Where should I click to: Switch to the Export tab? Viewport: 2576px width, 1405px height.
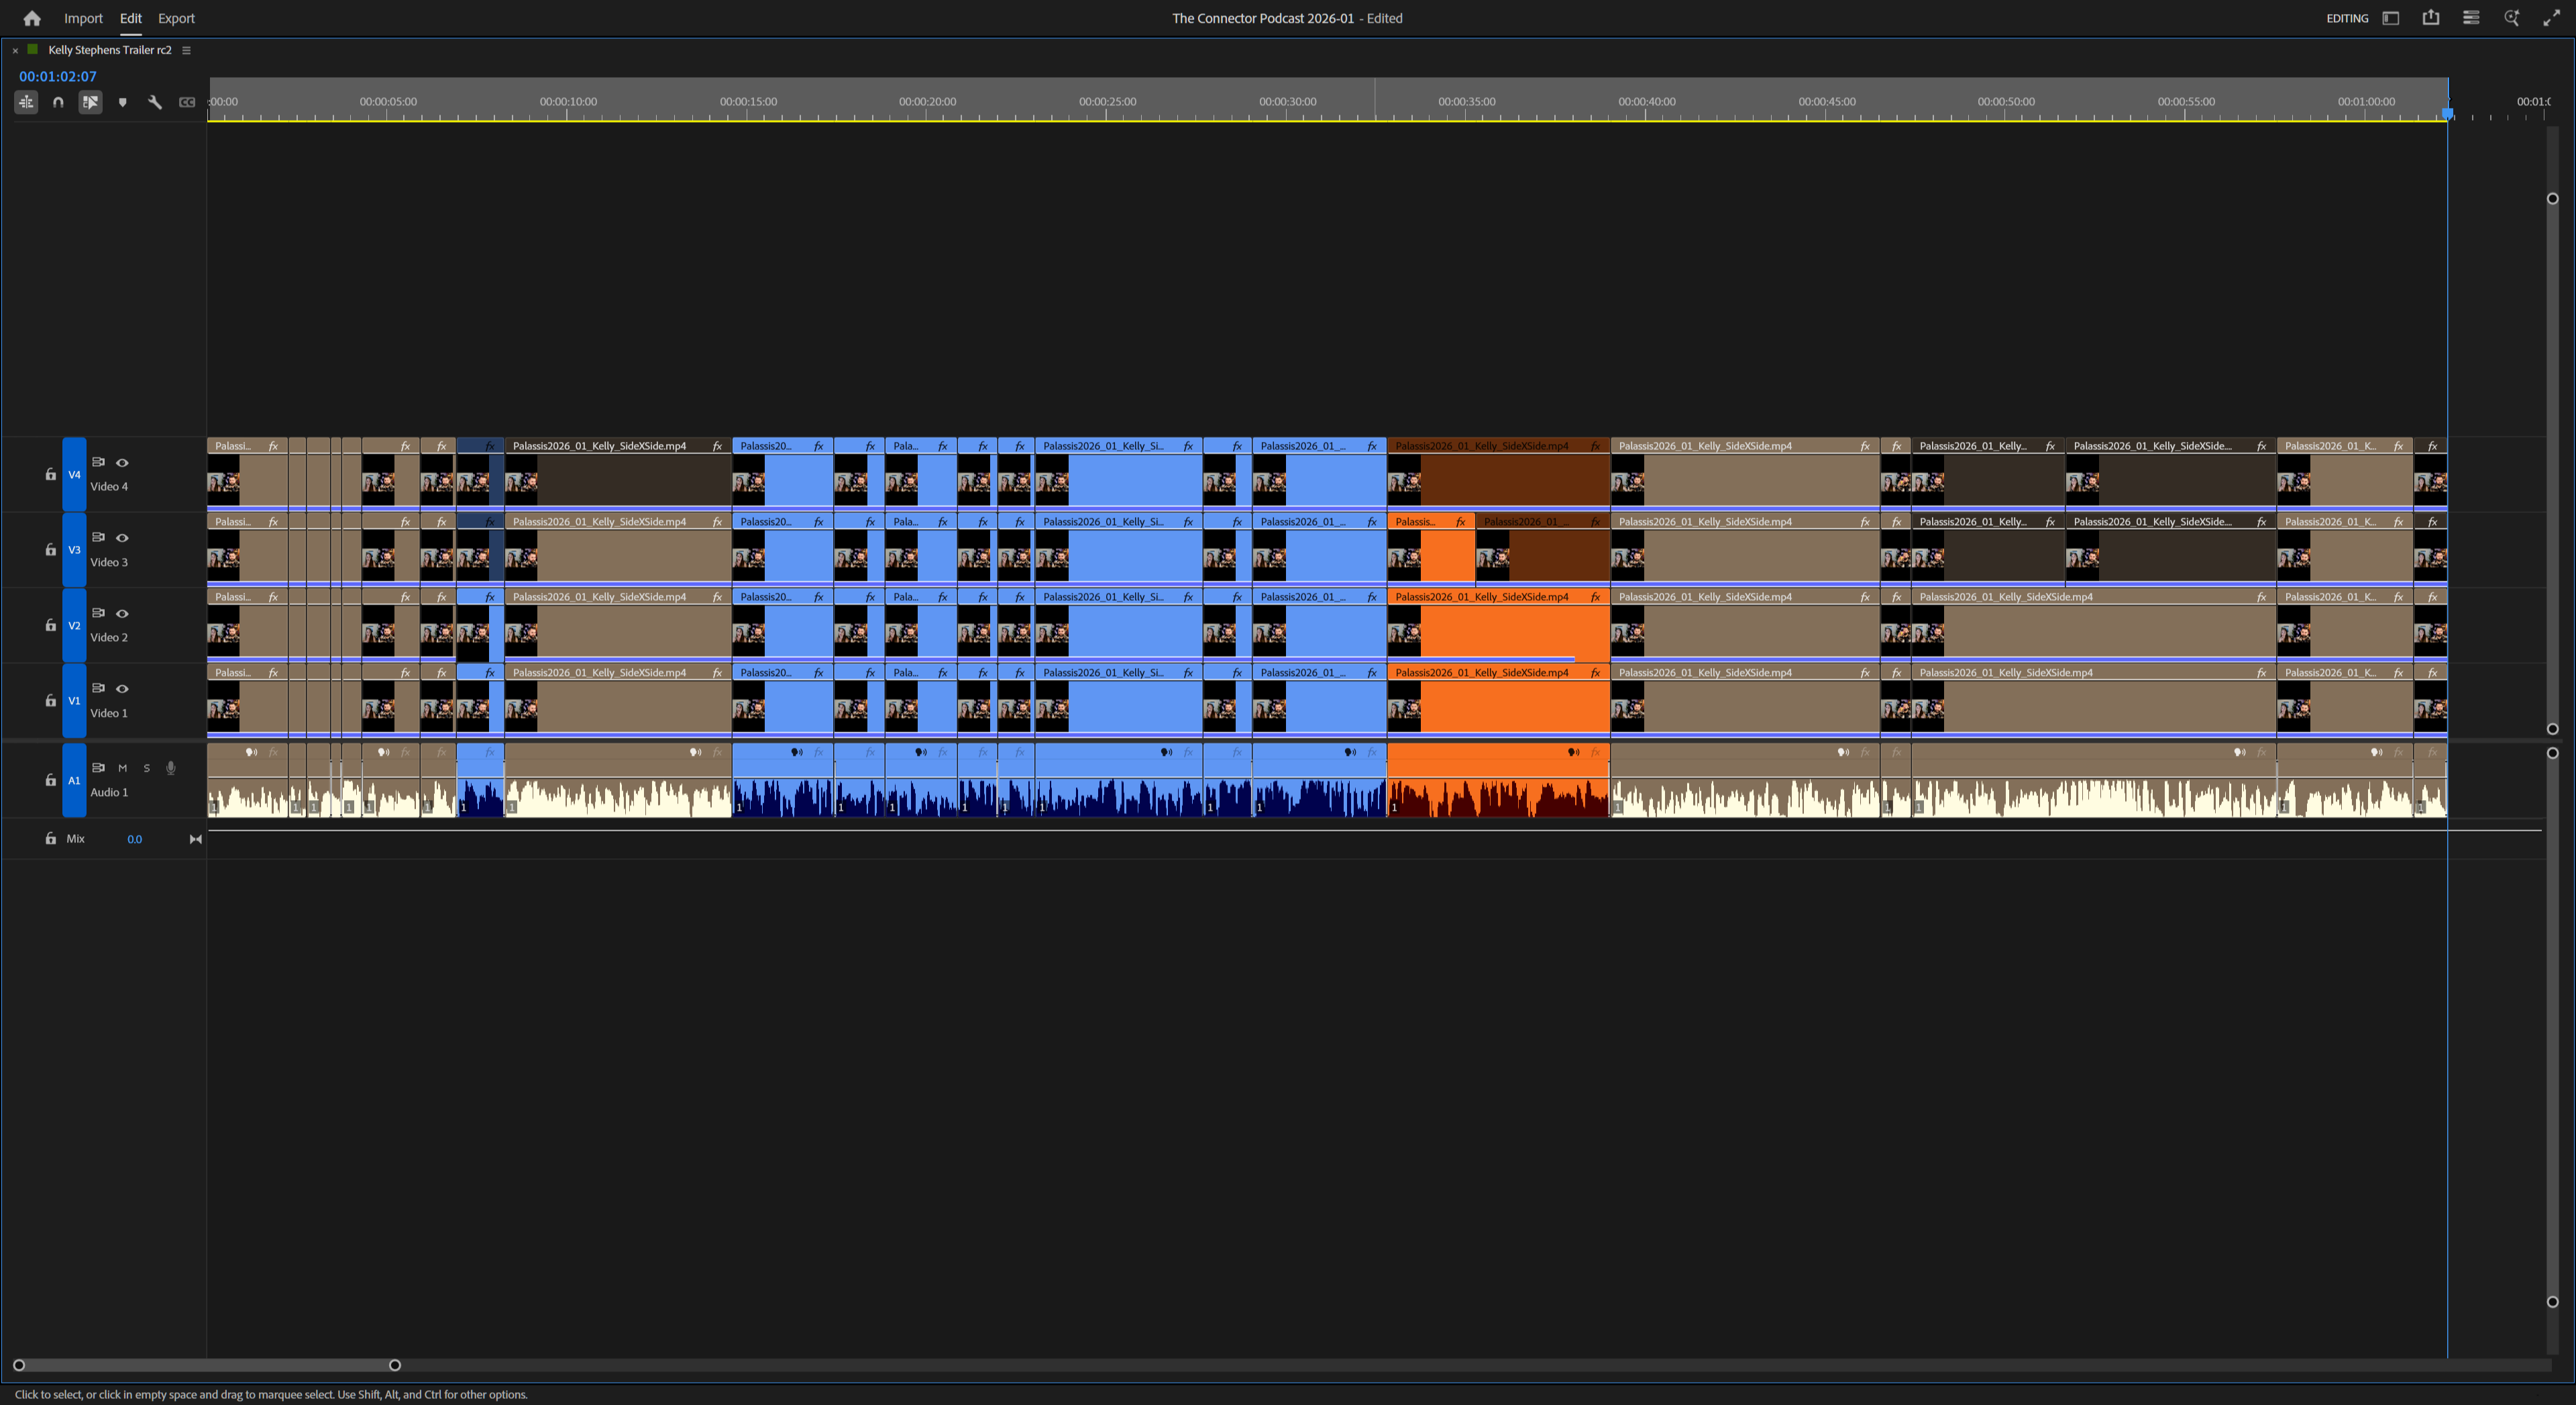[176, 18]
